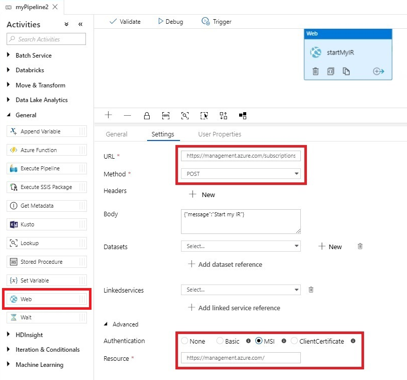Lock the pipeline canvas

click(x=147, y=115)
